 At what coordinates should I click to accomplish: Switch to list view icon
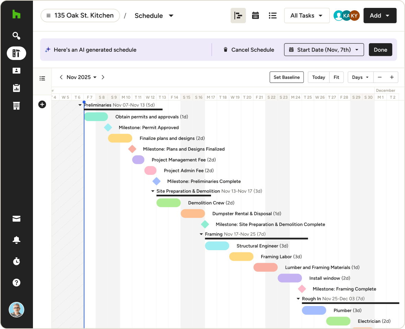click(x=273, y=15)
